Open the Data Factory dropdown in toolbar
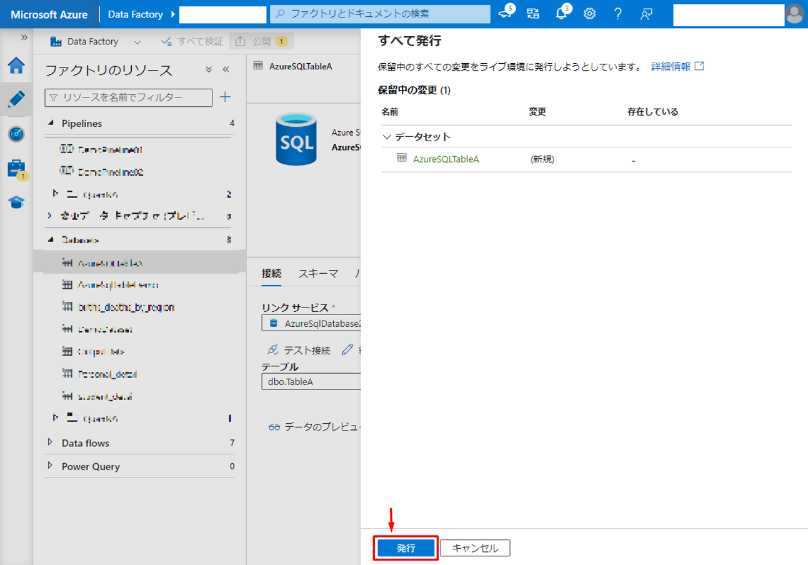This screenshot has width=808, height=565. (x=137, y=42)
